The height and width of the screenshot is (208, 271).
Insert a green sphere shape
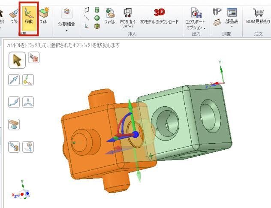[97, 18]
